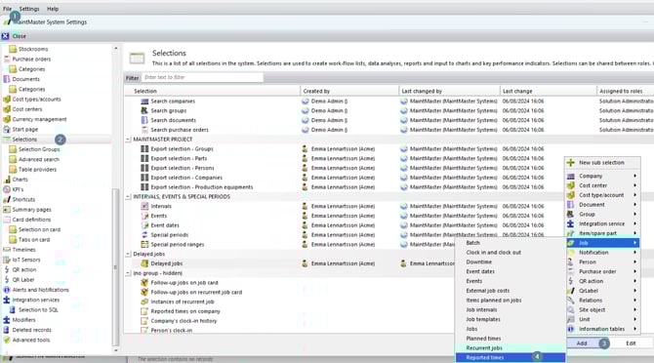Select Job templates in the submenu
The image size is (654, 363).
tap(511, 319)
